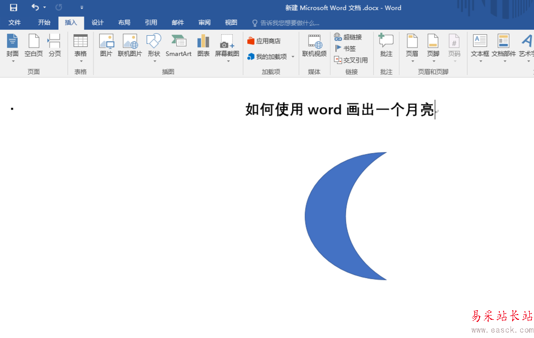Expand the 文本框 dropdown arrow
This screenshot has height=338, width=534.
481,61
